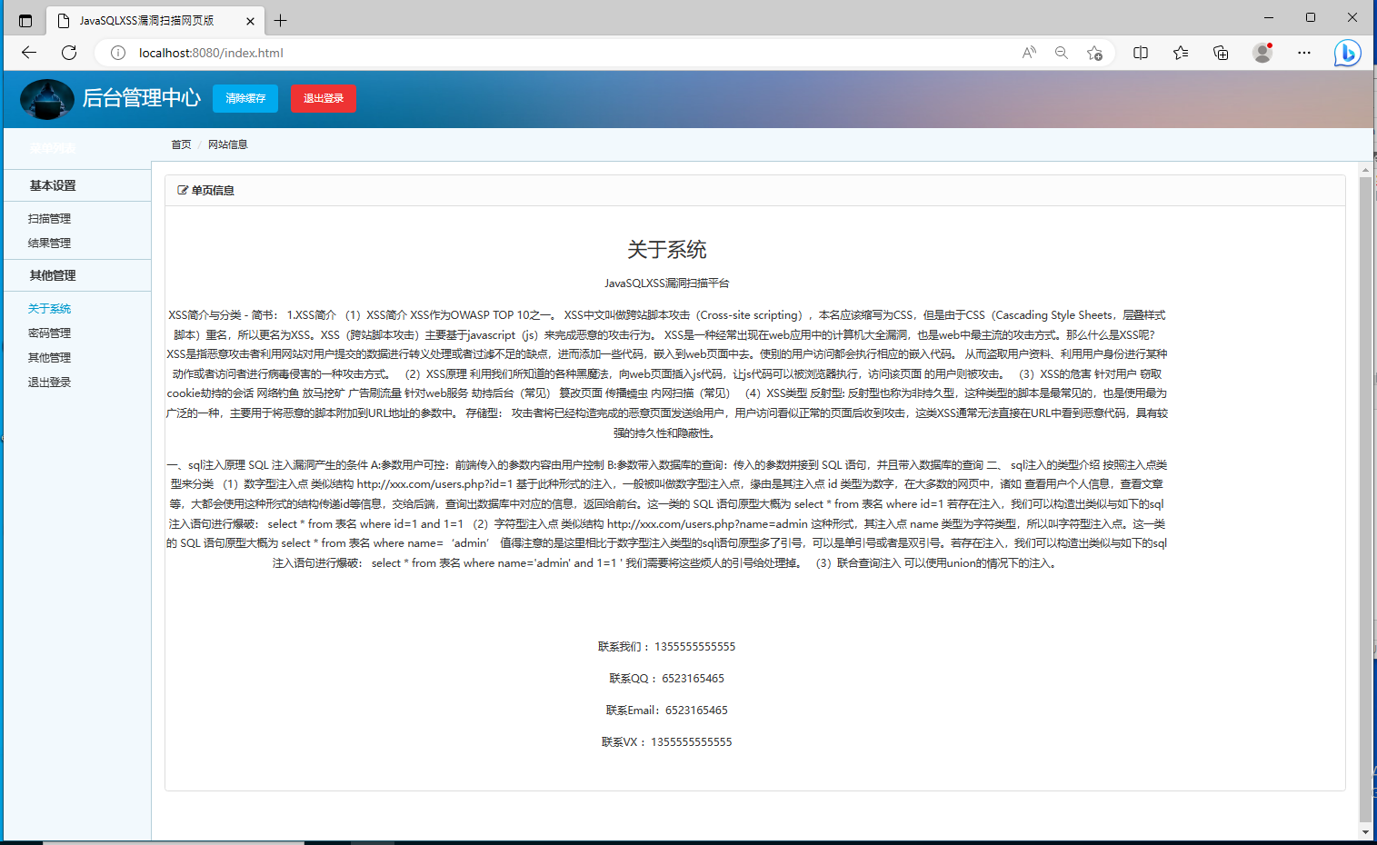Open 密码管理 from the sidebar
1377x845 pixels.
pyautogui.click(x=50, y=333)
